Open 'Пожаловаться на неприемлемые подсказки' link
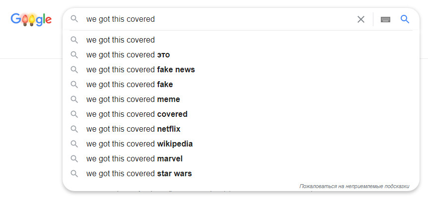 coord(355,186)
